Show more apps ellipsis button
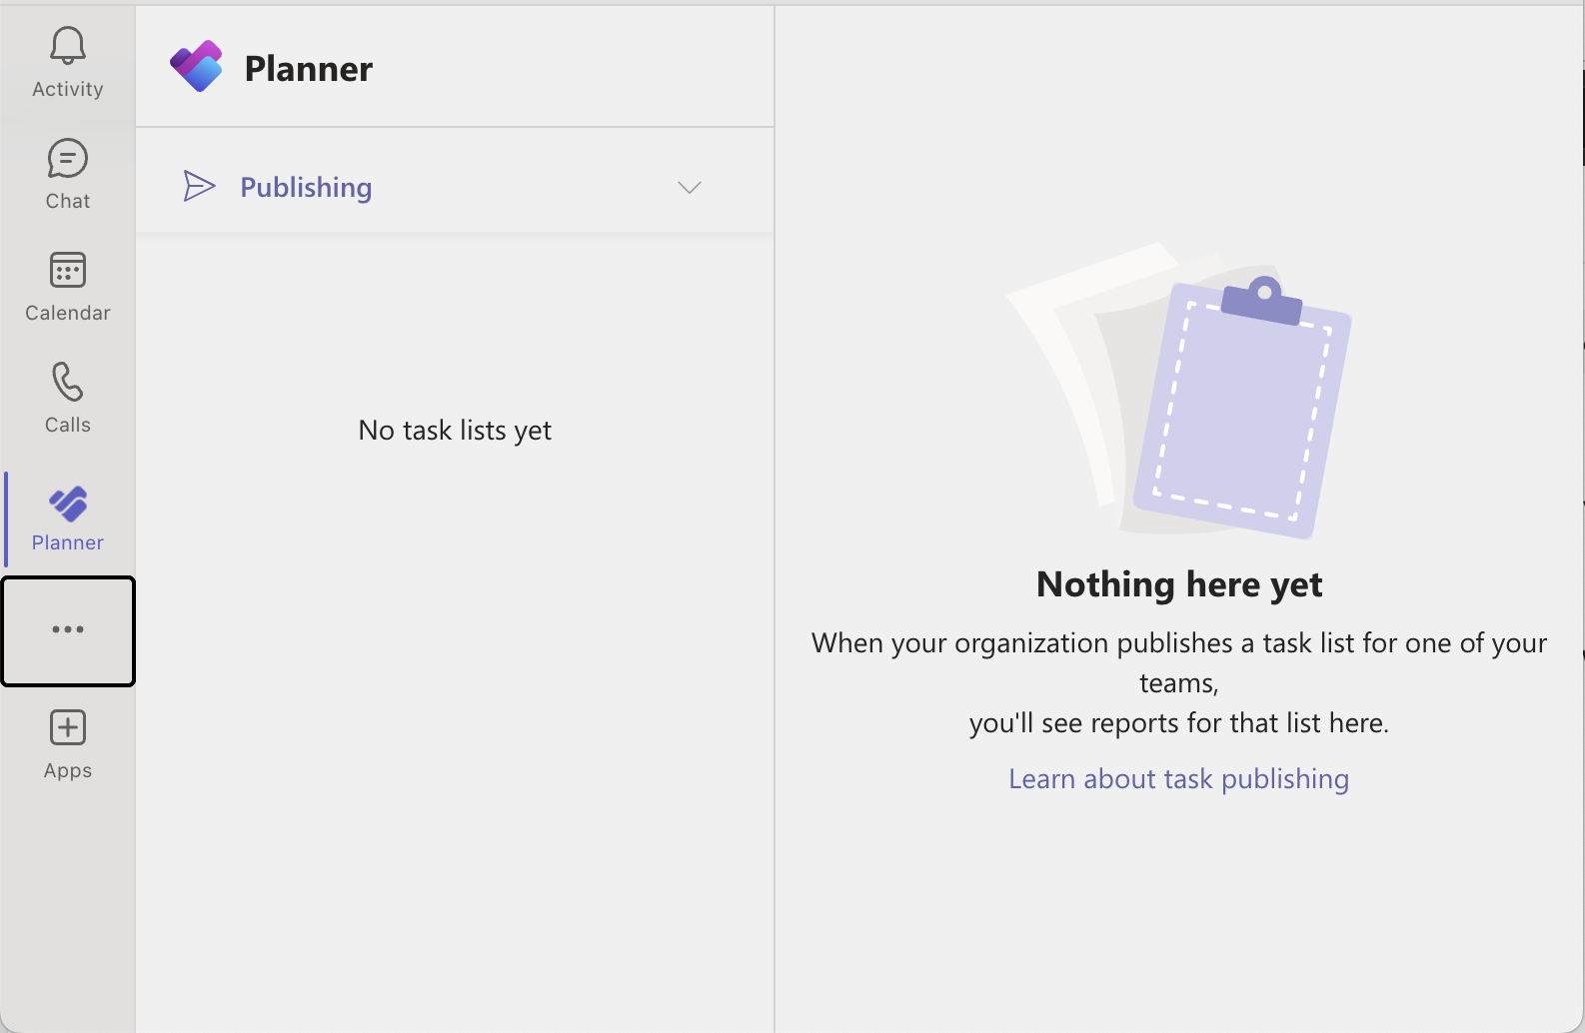1585x1033 pixels. pyautogui.click(x=68, y=630)
